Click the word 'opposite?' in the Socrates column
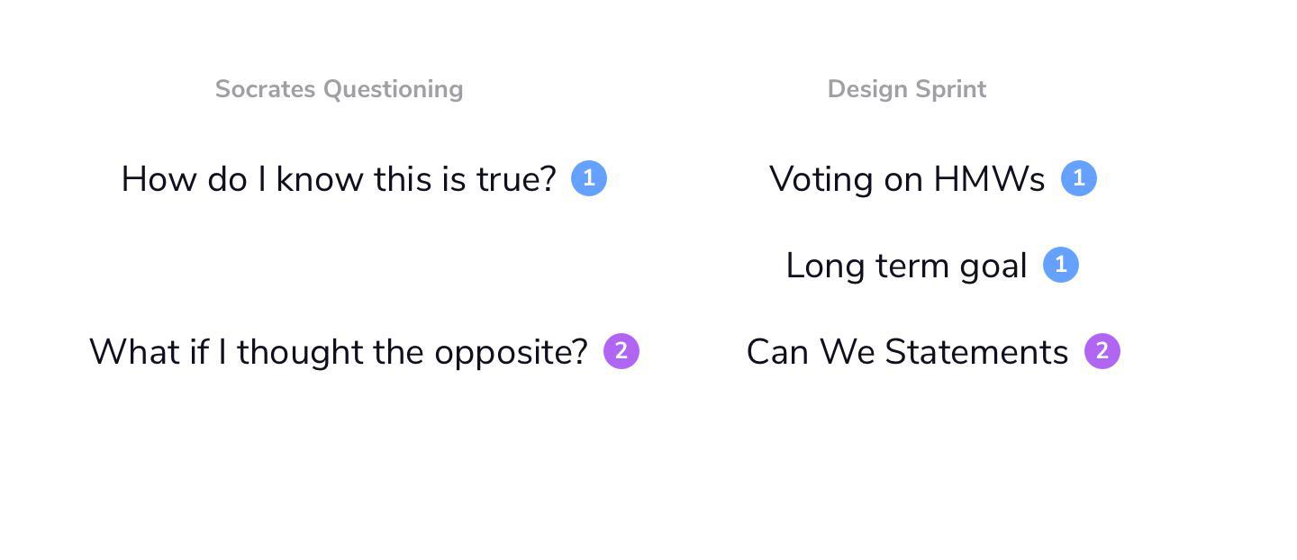 [511, 353]
